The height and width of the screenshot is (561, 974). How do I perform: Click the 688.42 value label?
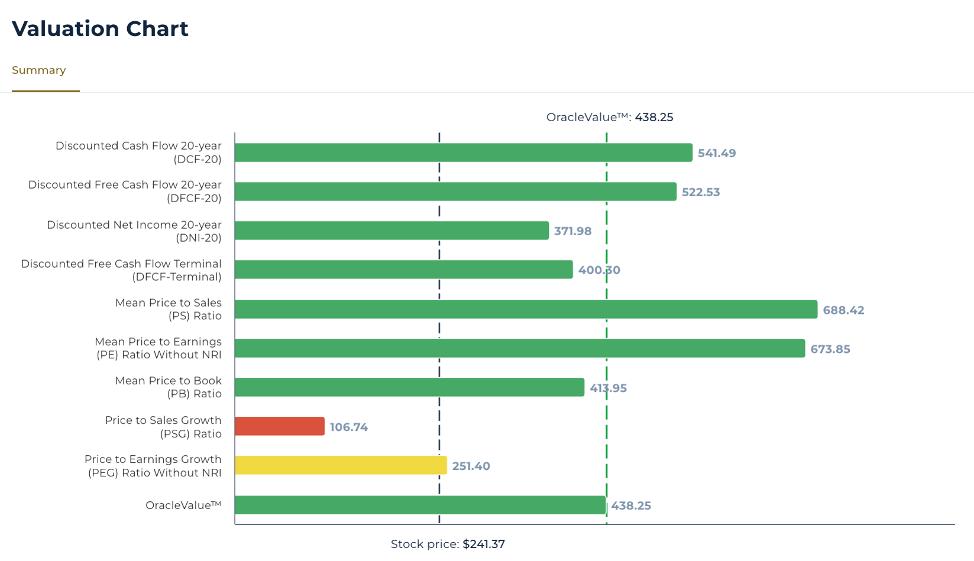[x=843, y=310]
